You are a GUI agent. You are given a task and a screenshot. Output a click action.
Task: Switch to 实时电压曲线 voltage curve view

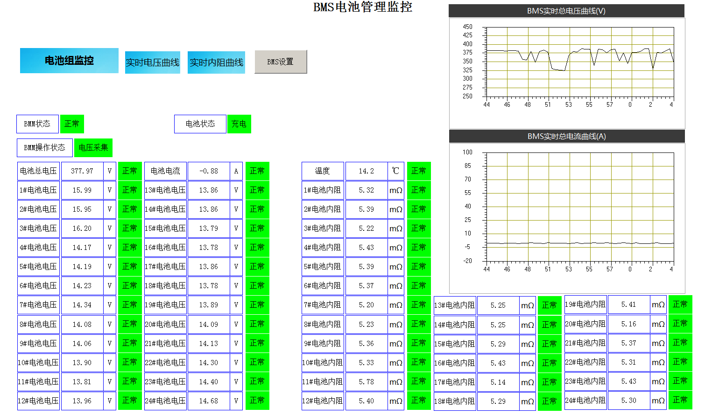pos(152,62)
